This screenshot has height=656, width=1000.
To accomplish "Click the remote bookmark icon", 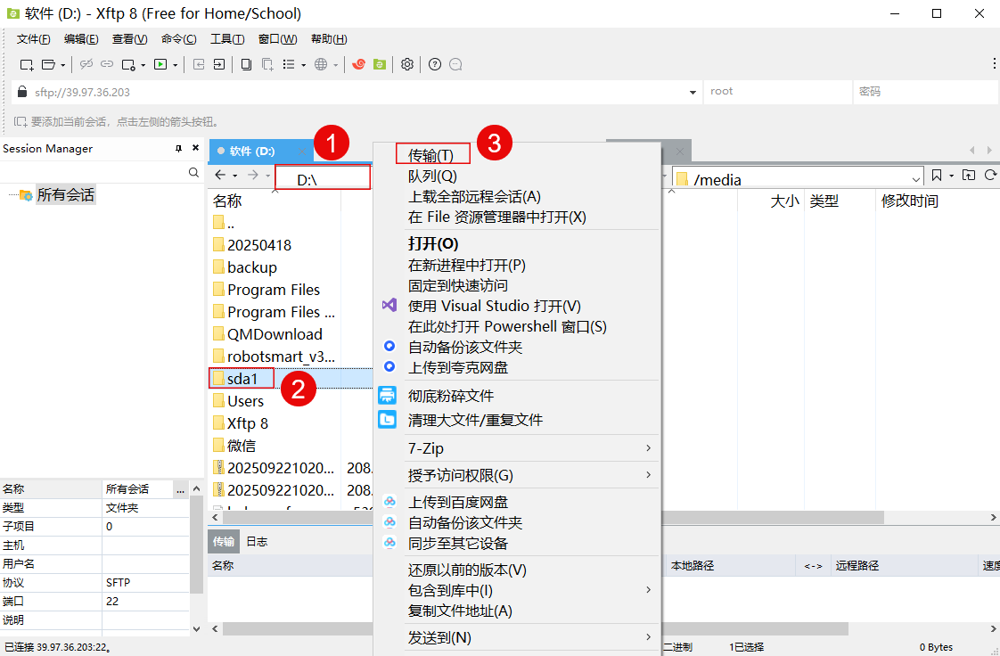I will (x=937, y=176).
